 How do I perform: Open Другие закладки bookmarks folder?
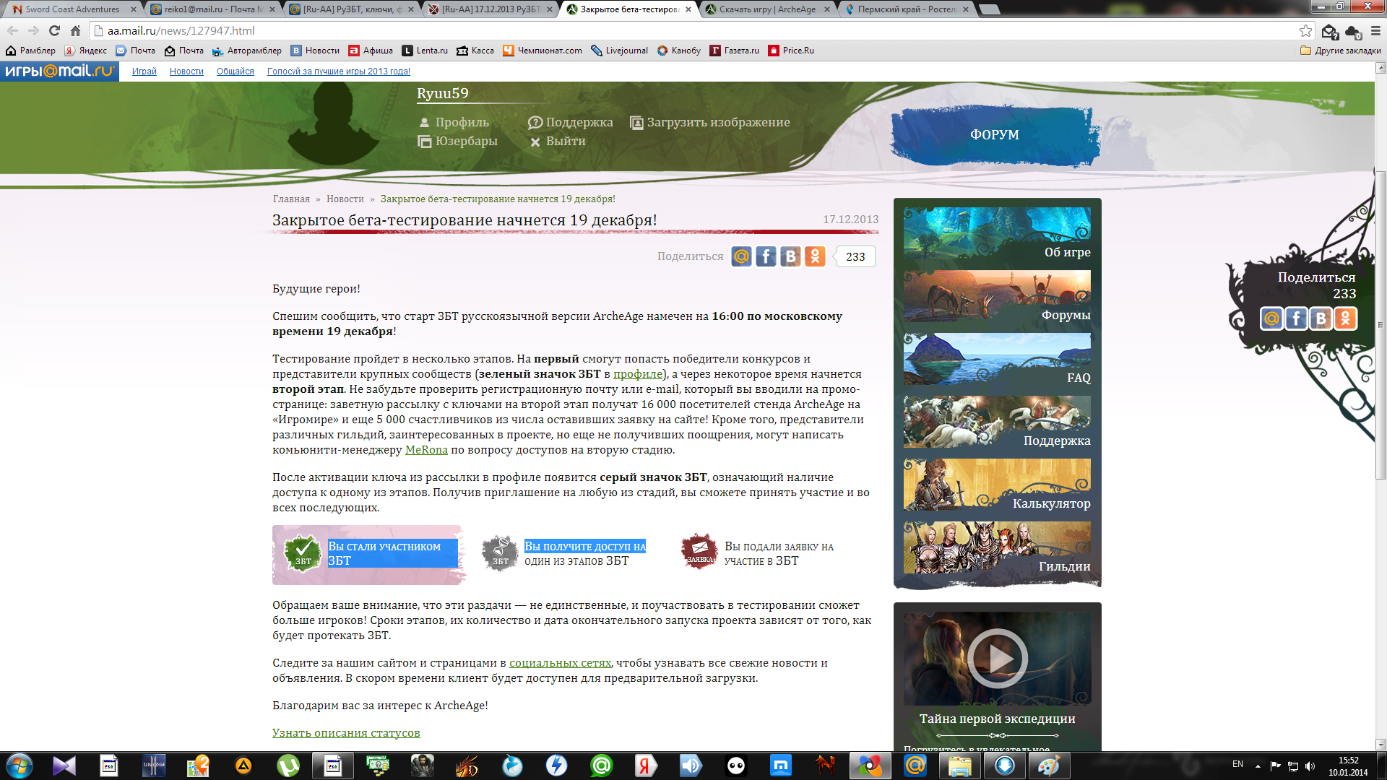(1340, 51)
